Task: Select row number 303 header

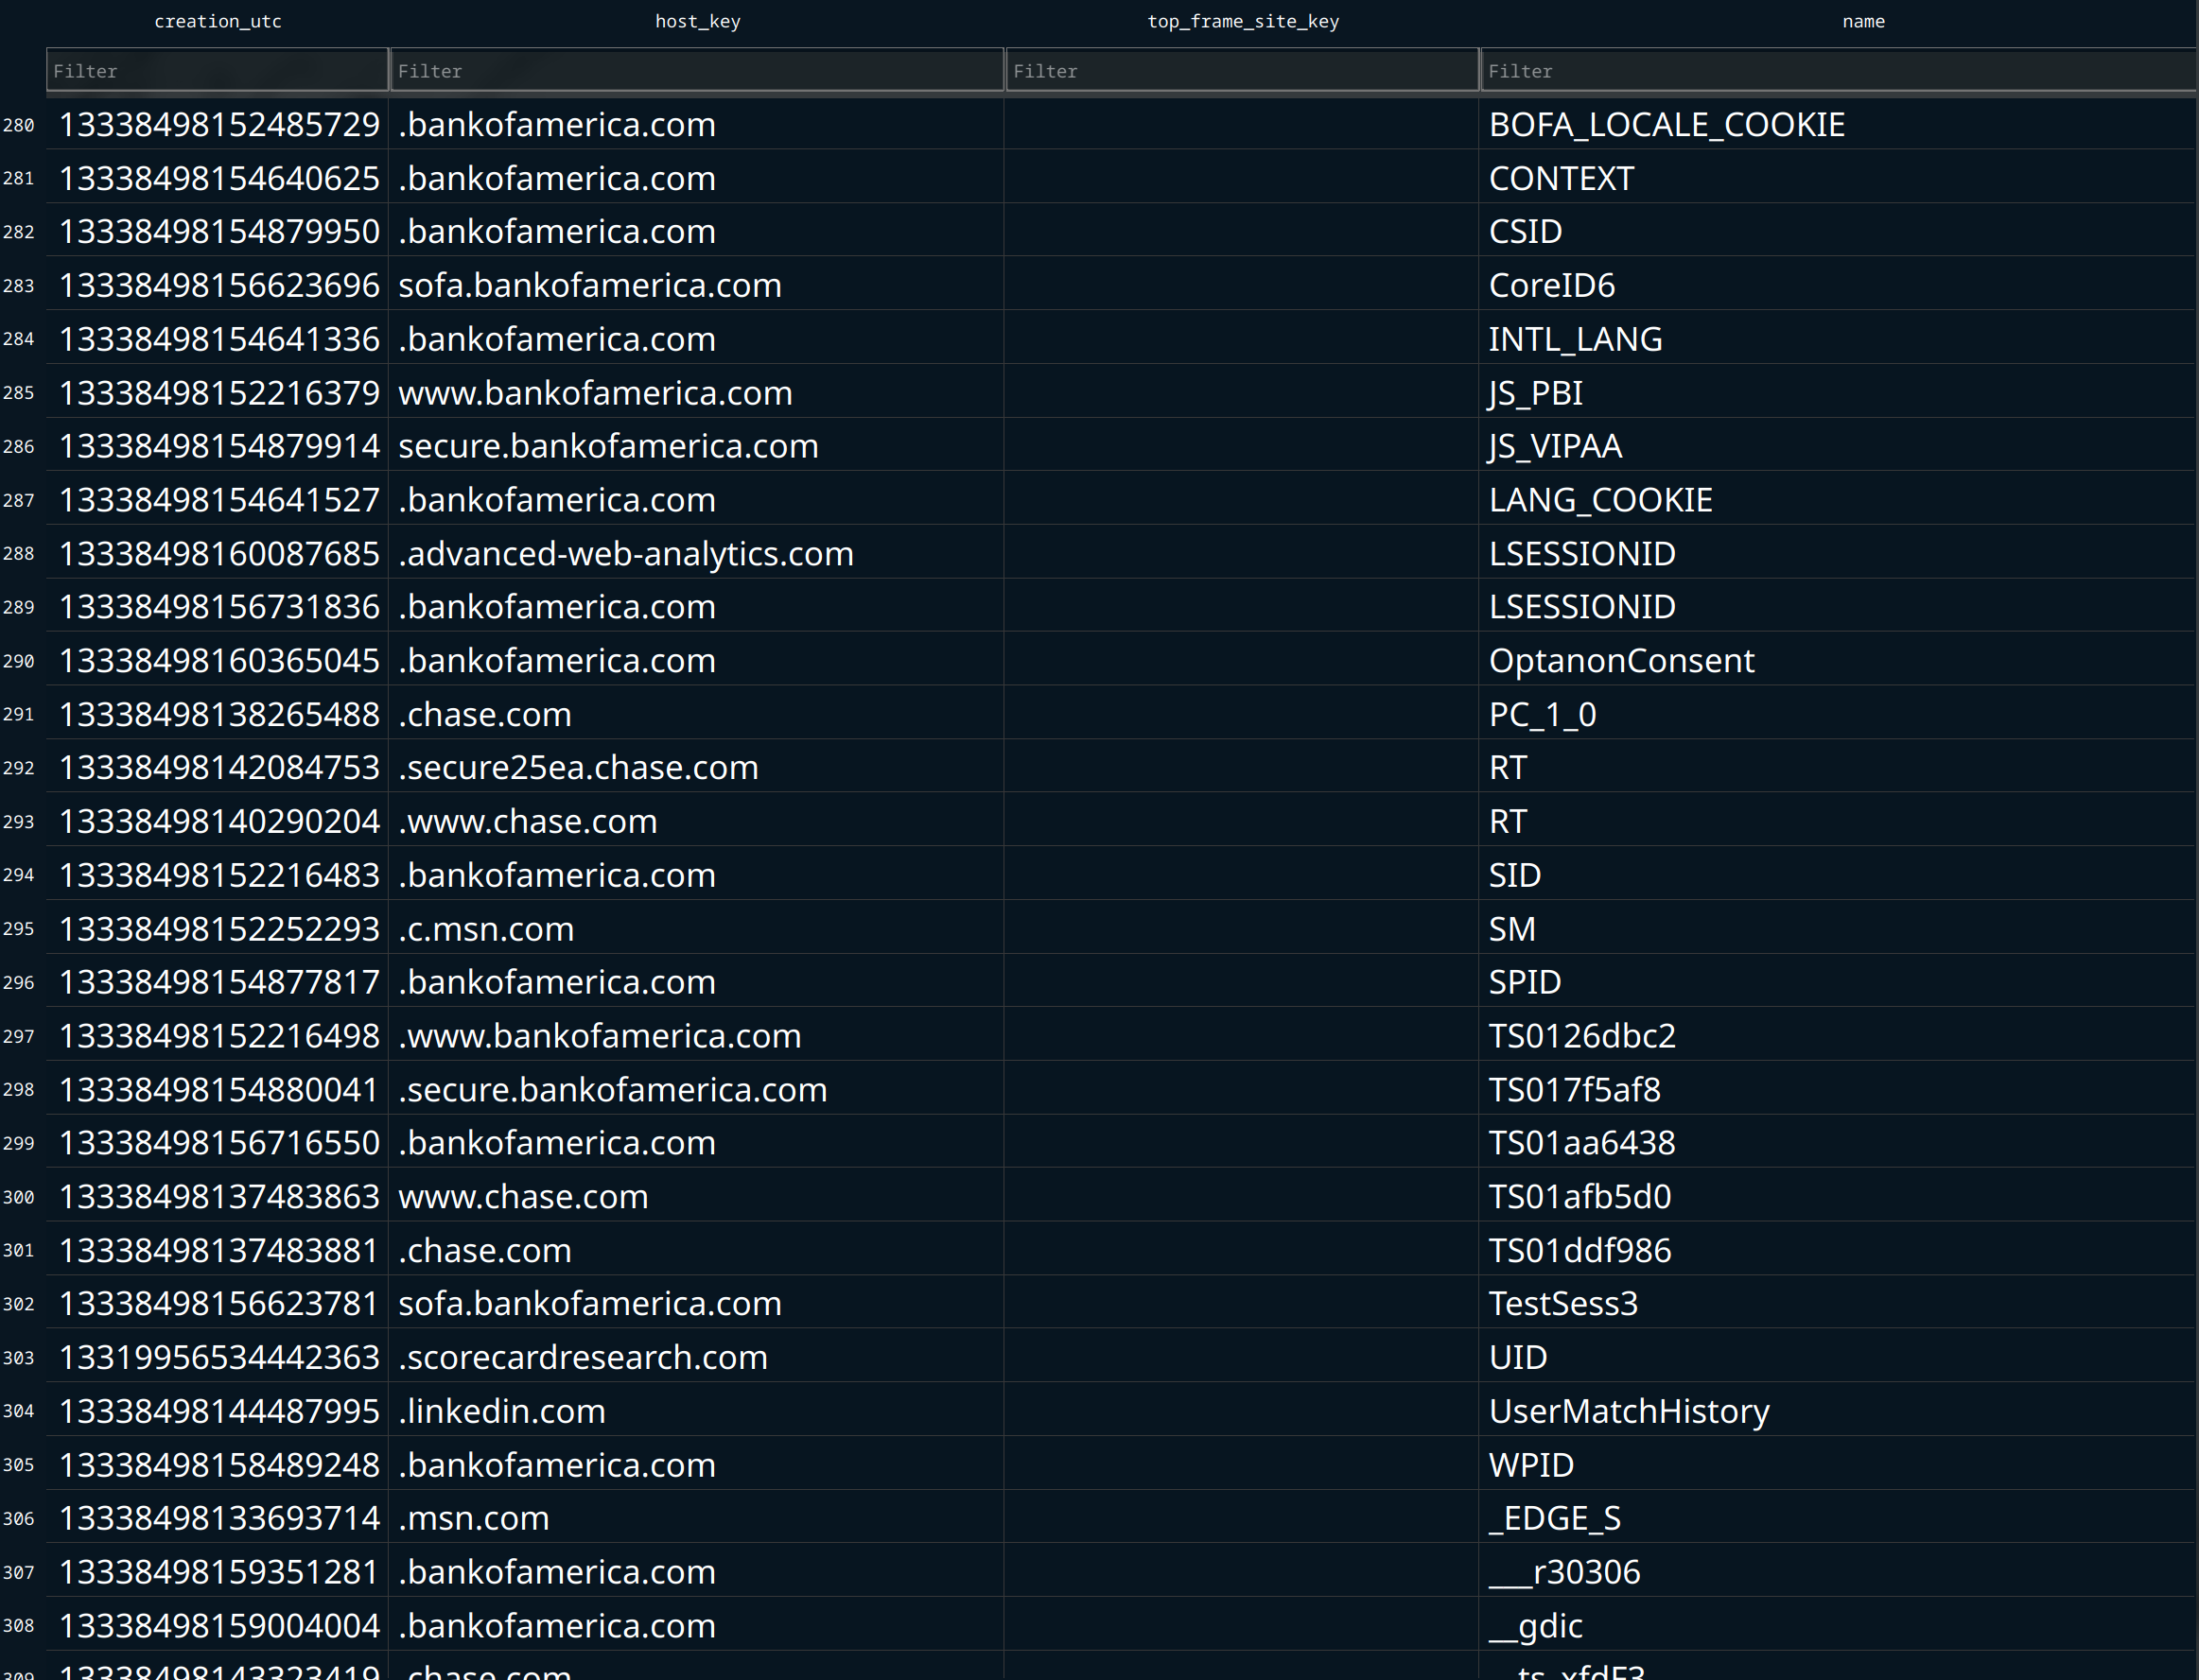Action: point(19,1357)
